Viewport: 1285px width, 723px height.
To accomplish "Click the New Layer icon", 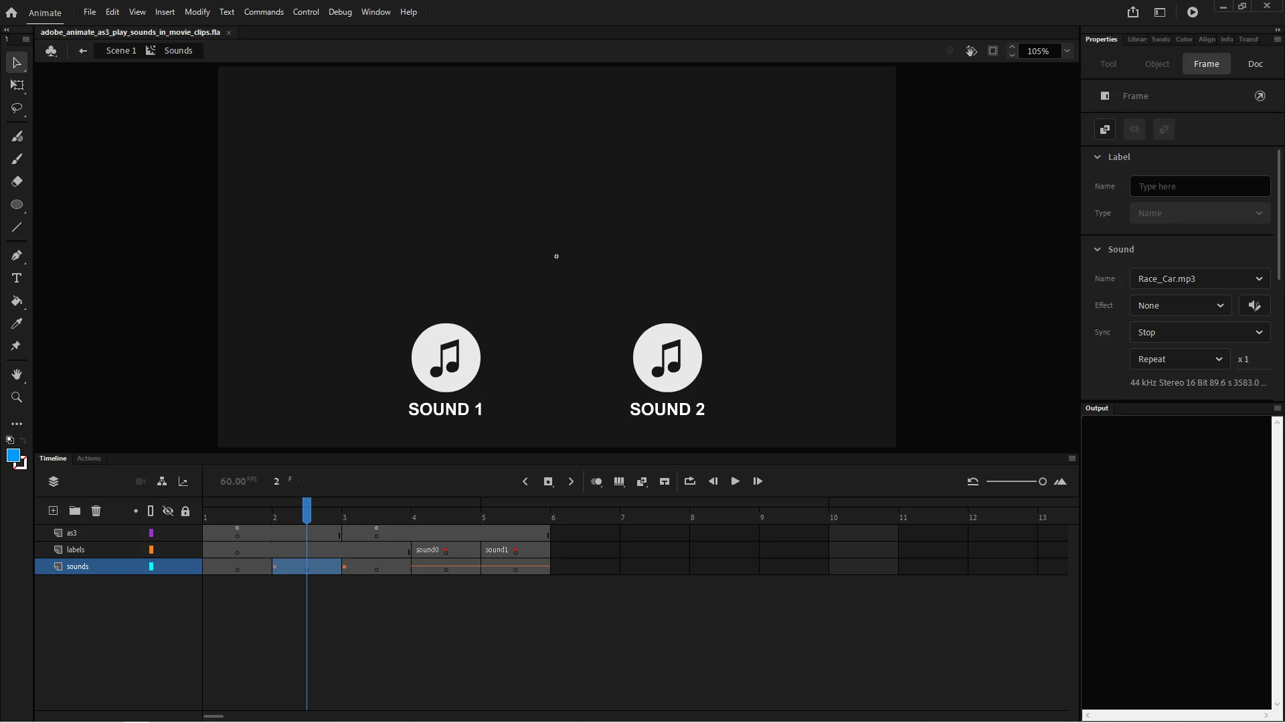I will click(53, 511).
